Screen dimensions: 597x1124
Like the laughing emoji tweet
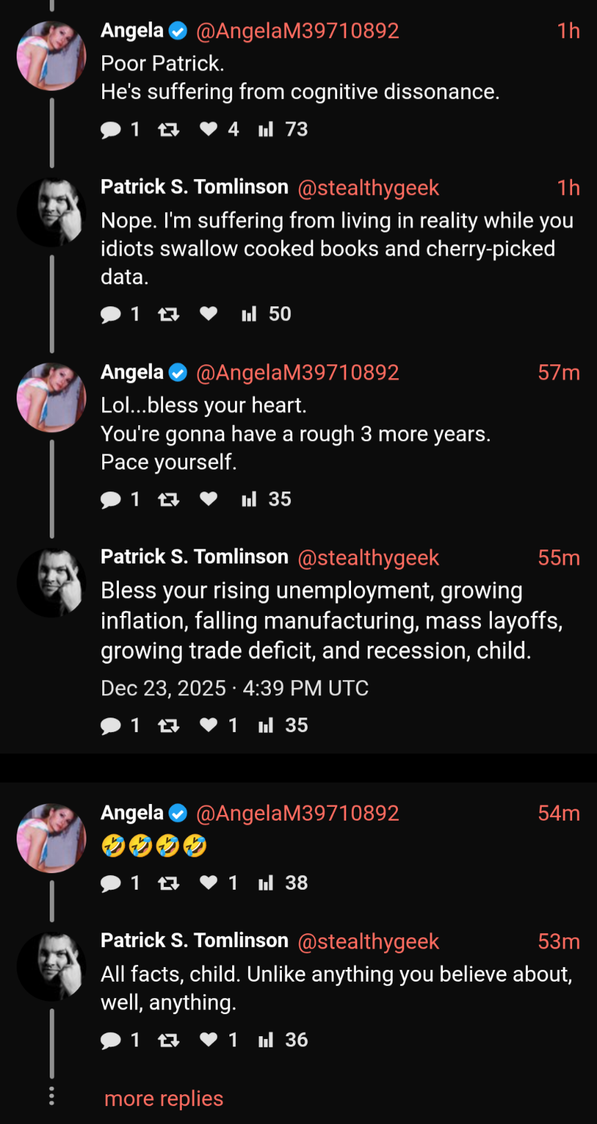click(209, 882)
